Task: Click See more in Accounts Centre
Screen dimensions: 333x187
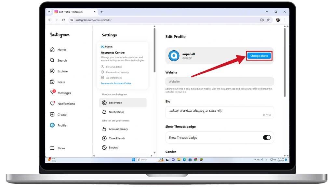Action: tap(116, 83)
